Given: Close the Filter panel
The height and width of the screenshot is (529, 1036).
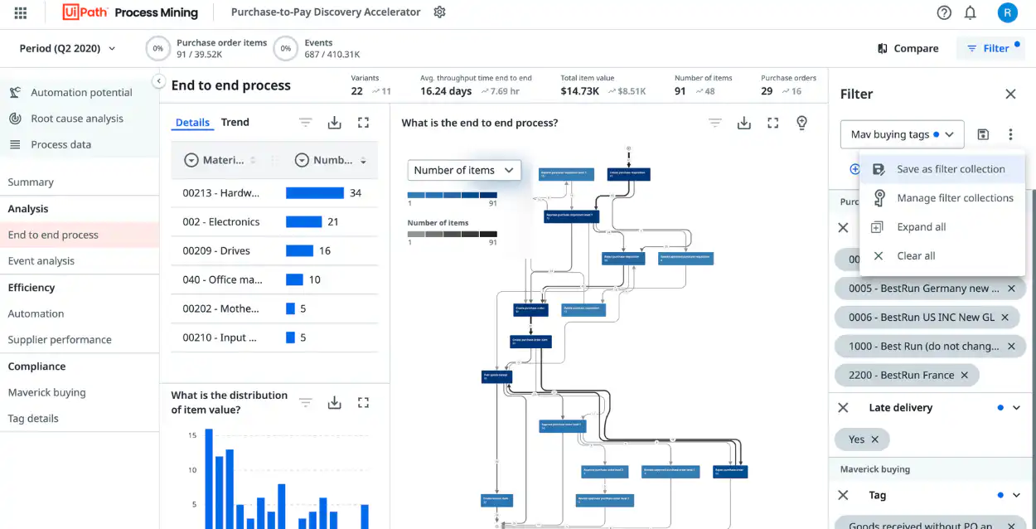Looking at the screenshot, I should 1010,95.
